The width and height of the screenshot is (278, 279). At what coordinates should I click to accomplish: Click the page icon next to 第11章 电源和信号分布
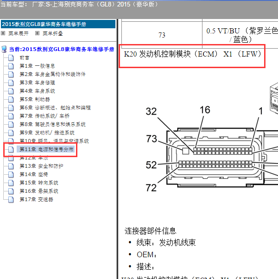pos(11,149)
